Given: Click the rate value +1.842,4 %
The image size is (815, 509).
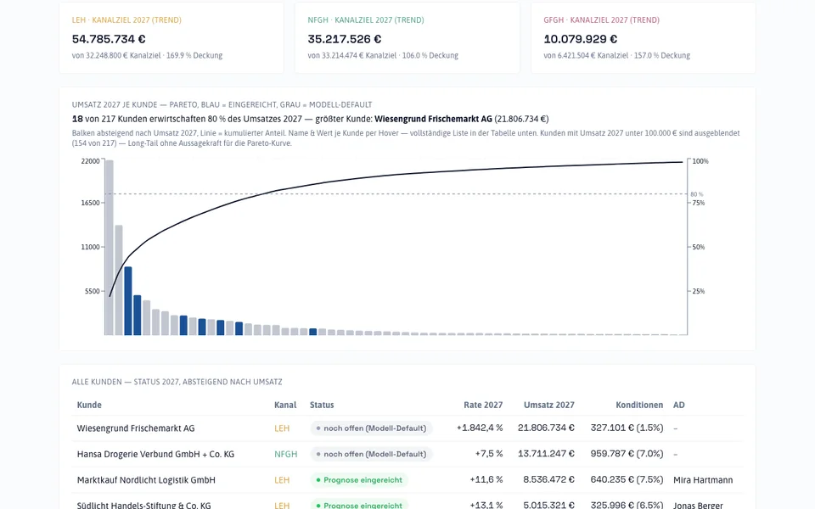Looking at the screenshot, I should coord(480,428).
